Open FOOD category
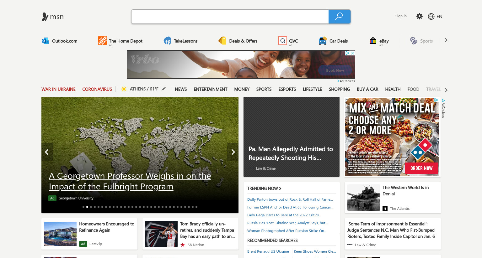 click(413, 89)
